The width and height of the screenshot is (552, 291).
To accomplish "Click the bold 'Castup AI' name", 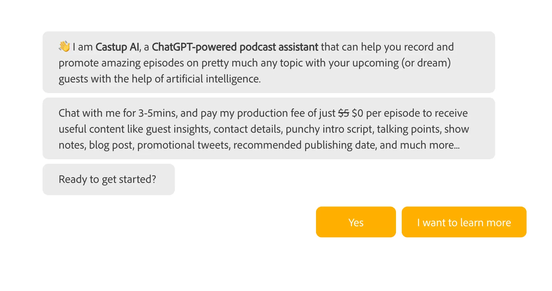I will point(117,47).
